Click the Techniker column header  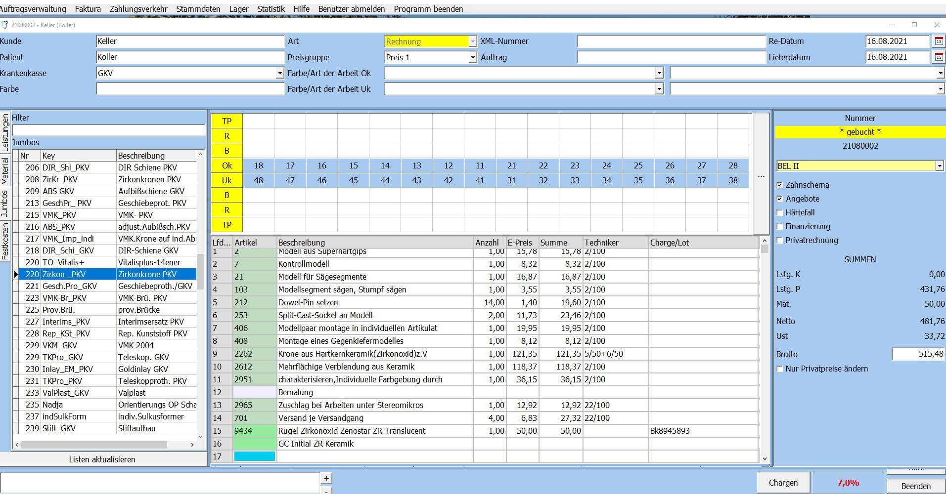pos(616,243)
